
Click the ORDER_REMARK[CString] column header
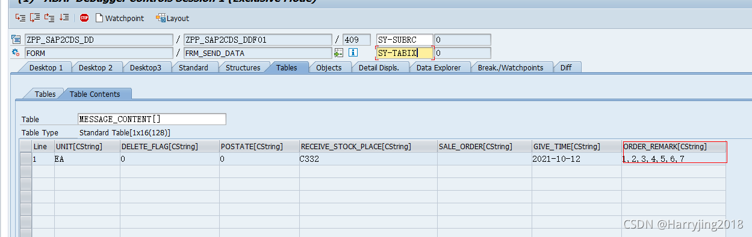pos(674,146)
